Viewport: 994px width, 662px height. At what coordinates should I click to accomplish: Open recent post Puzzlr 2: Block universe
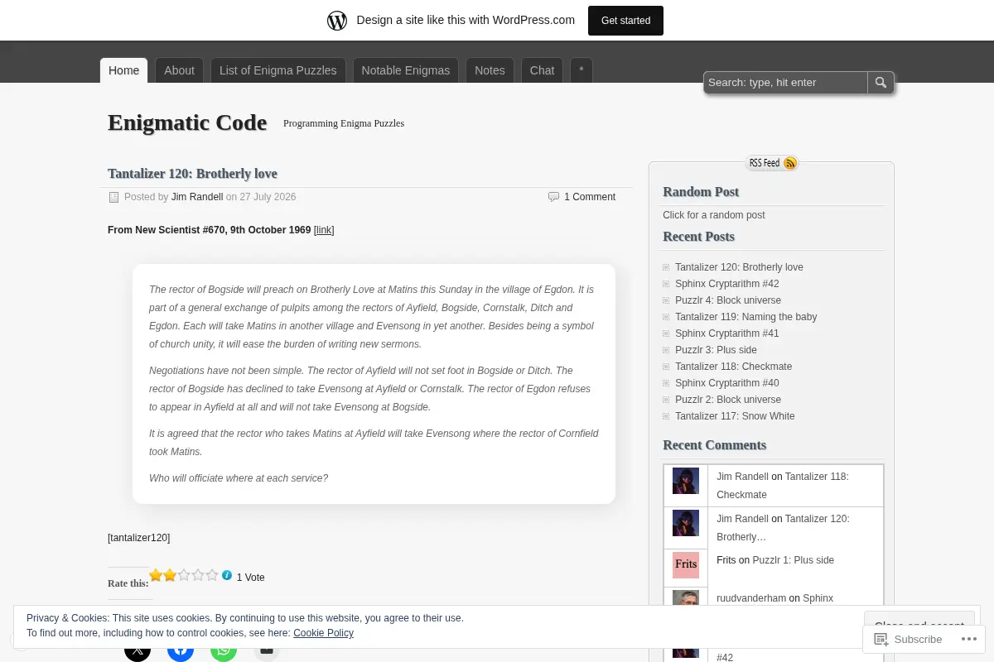[728, 400]
